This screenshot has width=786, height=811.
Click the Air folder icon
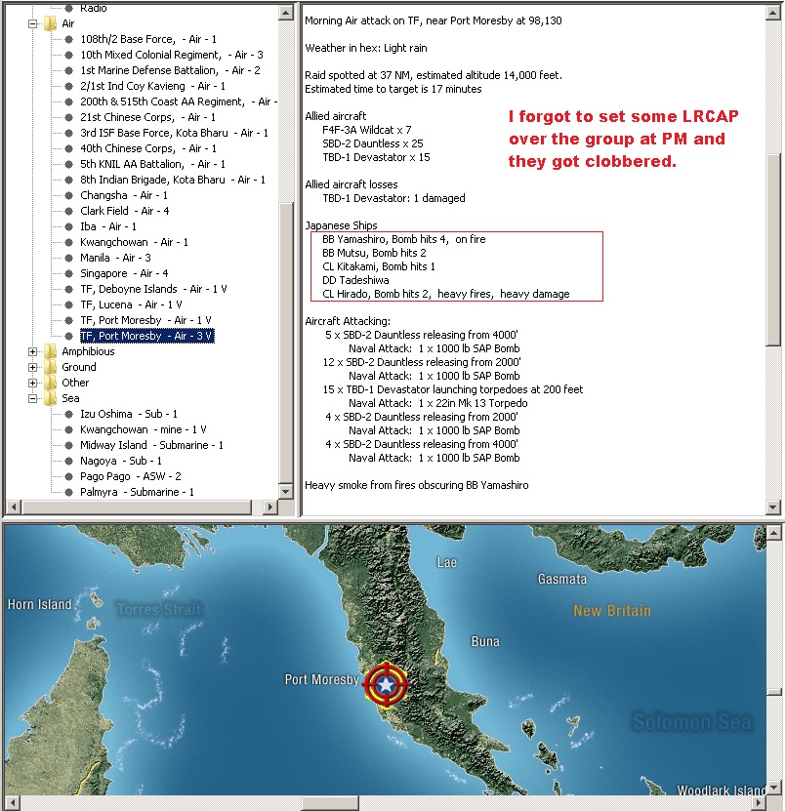pos(50,23)
